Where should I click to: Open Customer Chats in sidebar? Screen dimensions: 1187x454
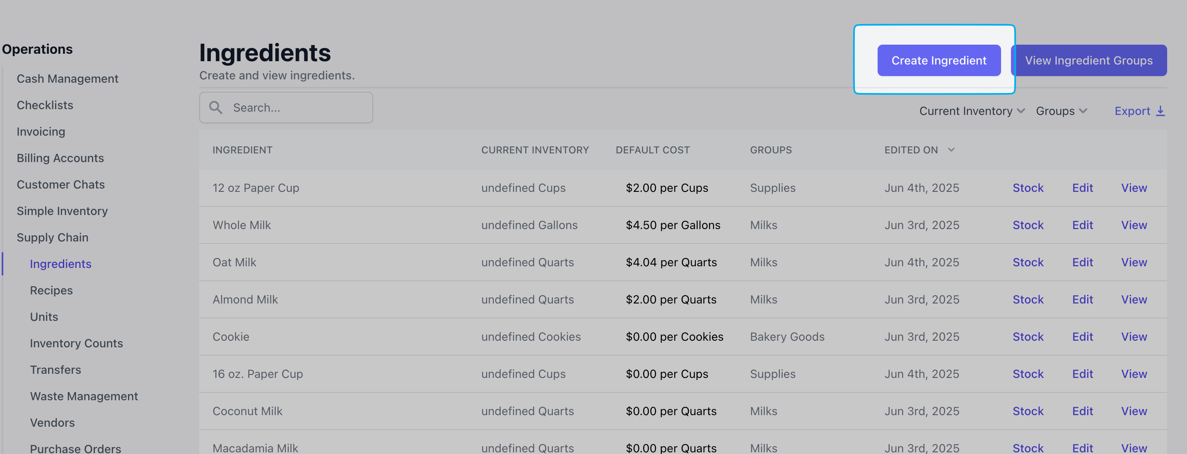[x=60, y=184]
